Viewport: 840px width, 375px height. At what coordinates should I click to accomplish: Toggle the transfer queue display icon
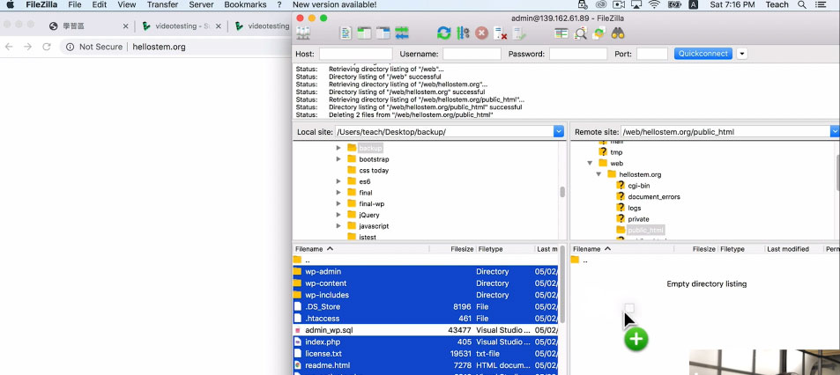pos(402,33)
